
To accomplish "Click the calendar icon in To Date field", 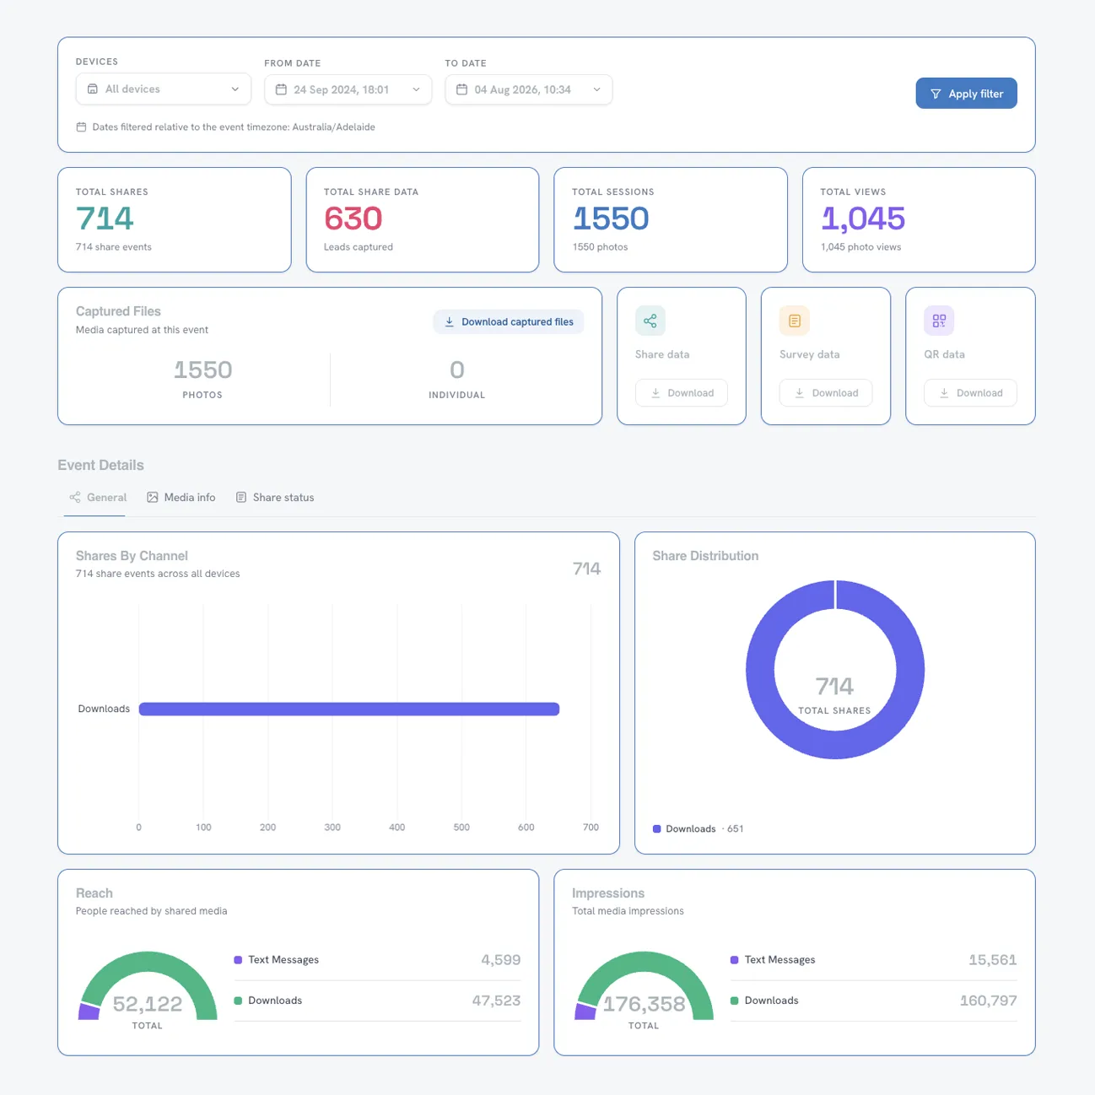I will pos(462,89).
